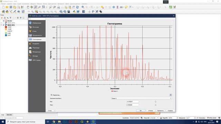Click the red -0.943 legend swatch
The image size is (221, 124).
pyautogui.click(x=6, y=27)
